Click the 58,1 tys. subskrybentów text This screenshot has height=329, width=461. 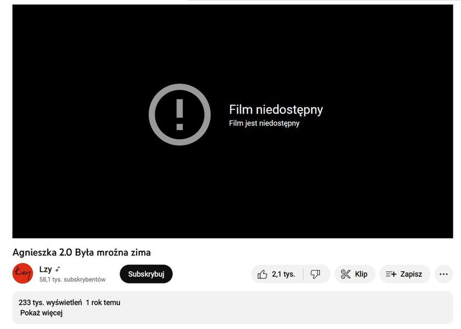coord(72,279)
